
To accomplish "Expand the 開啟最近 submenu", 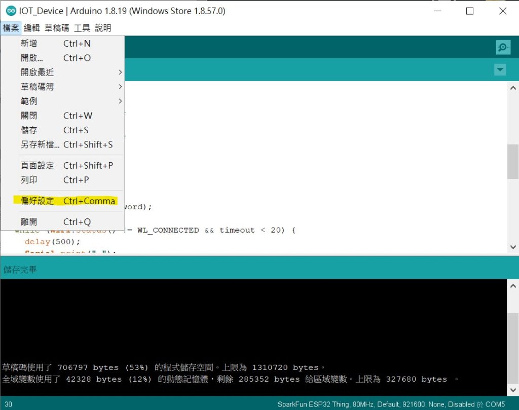I will 62,72.
